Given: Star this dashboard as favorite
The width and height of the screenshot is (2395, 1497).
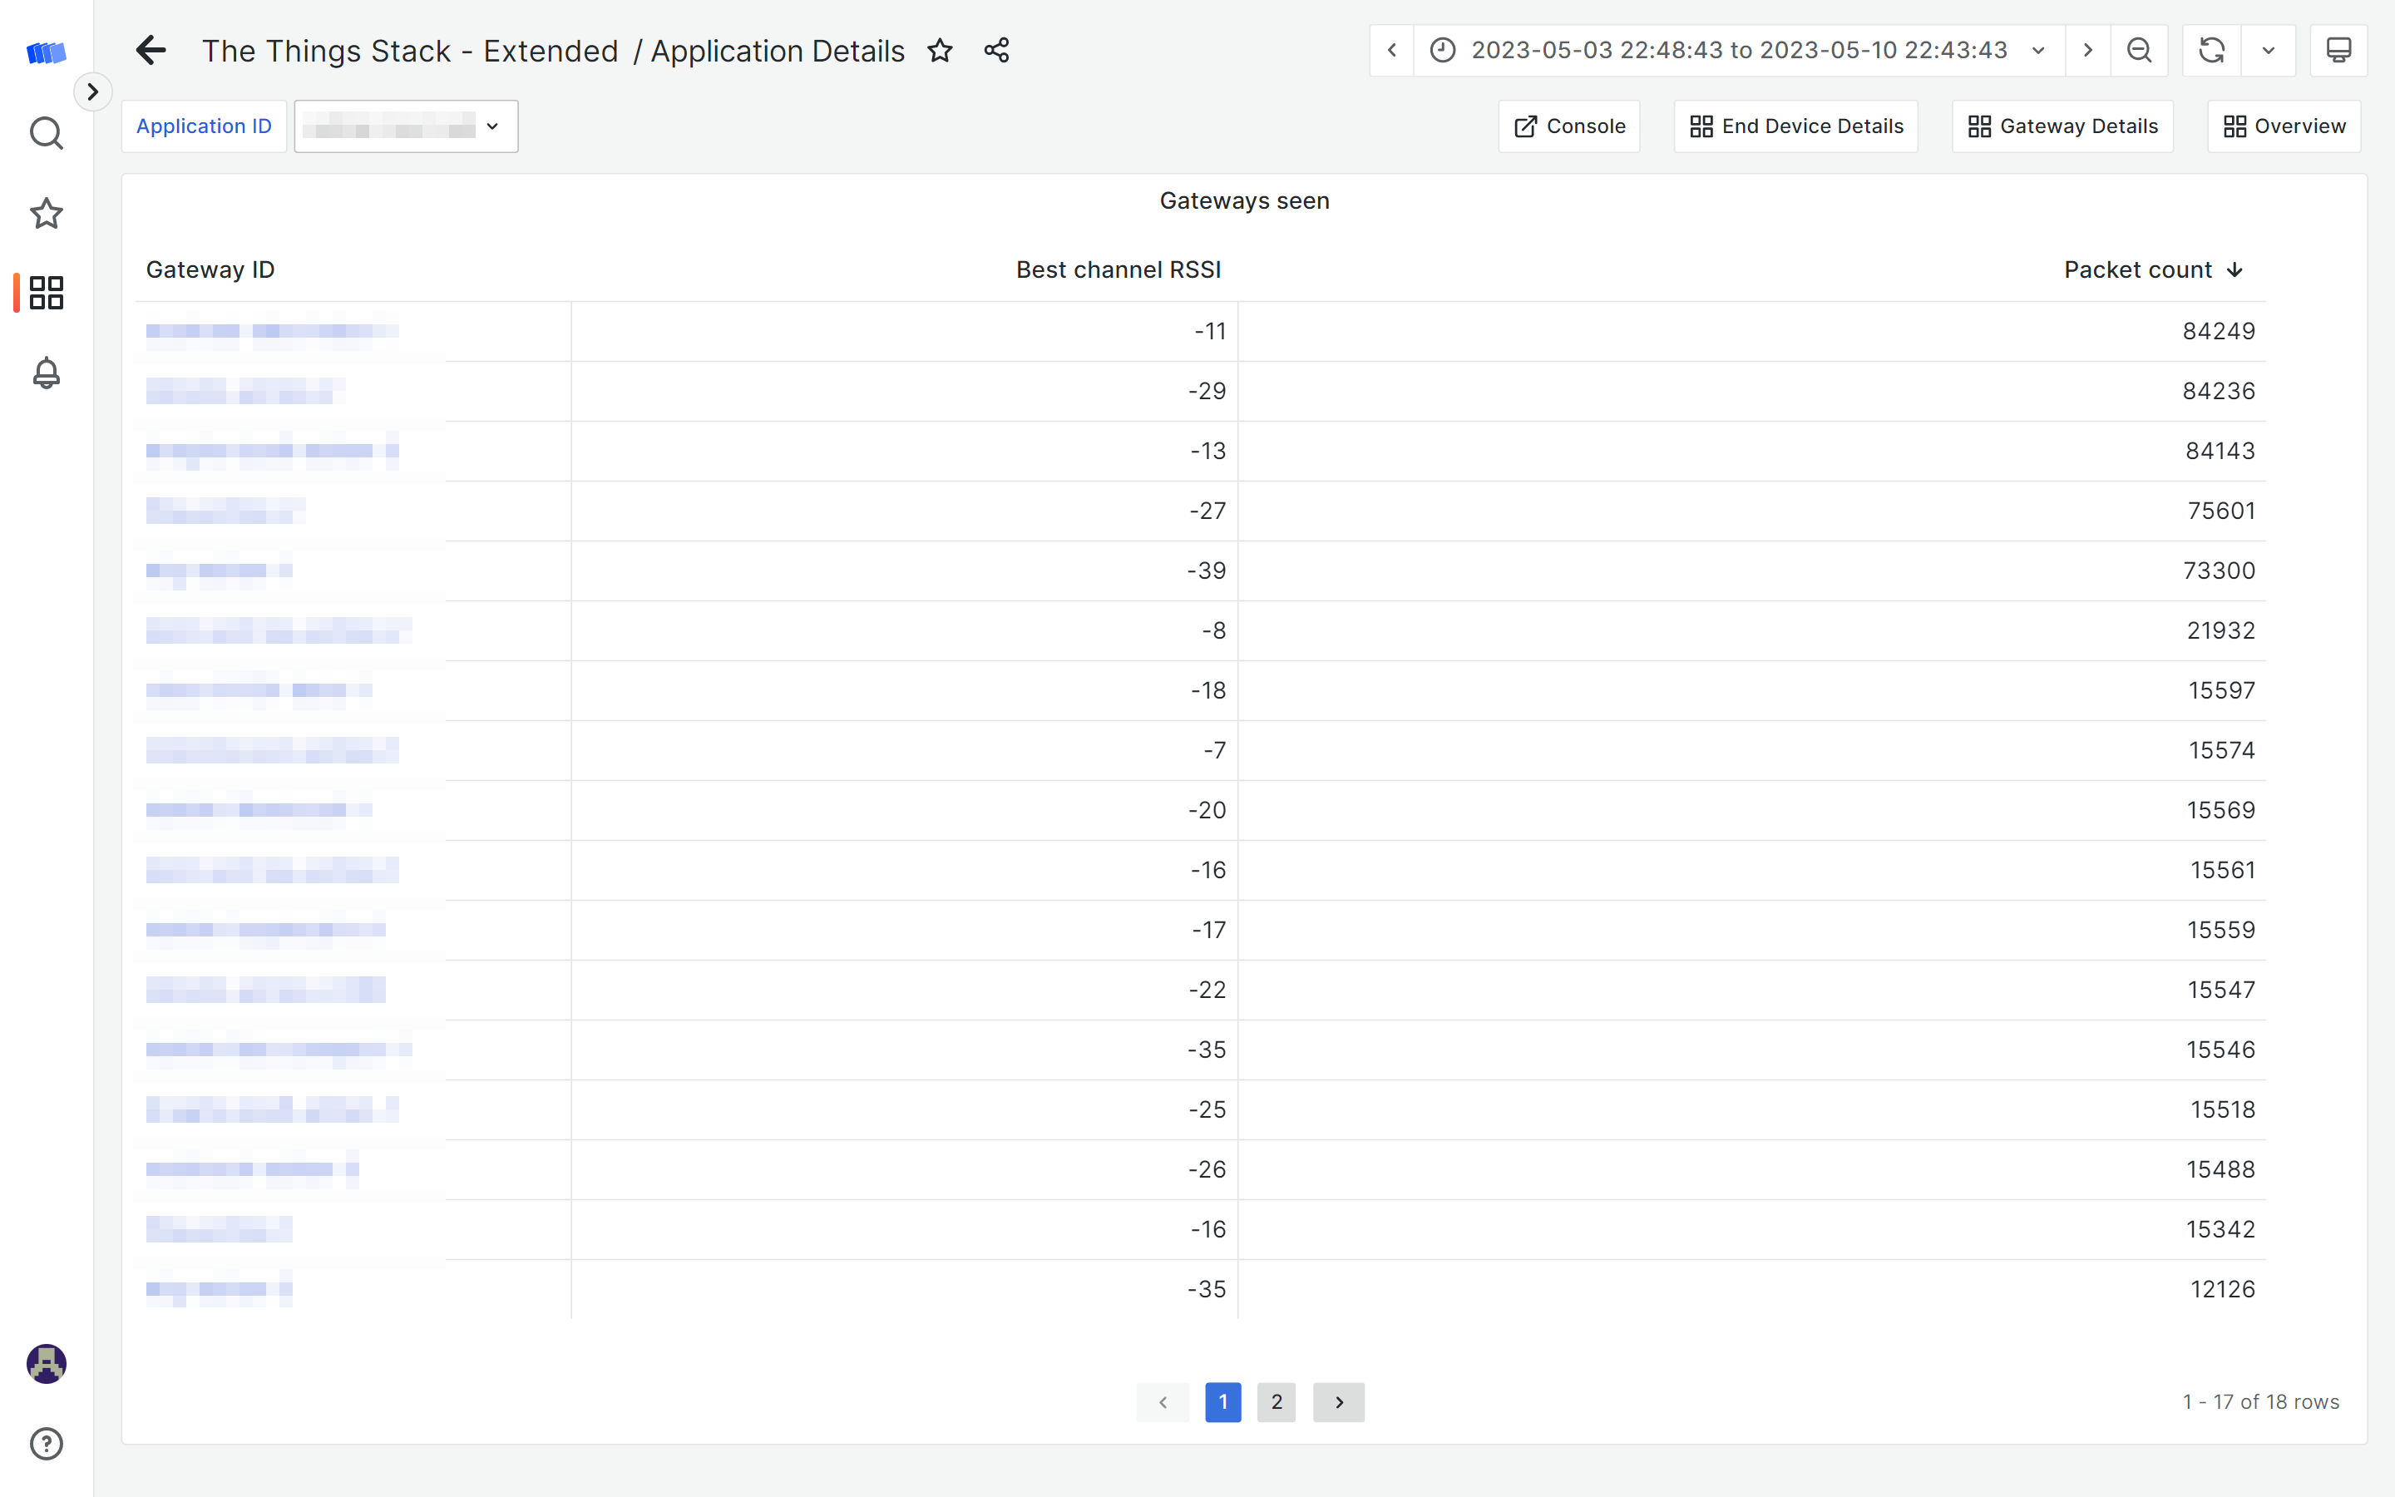Looking at the screenshot, I should (941, 51).
